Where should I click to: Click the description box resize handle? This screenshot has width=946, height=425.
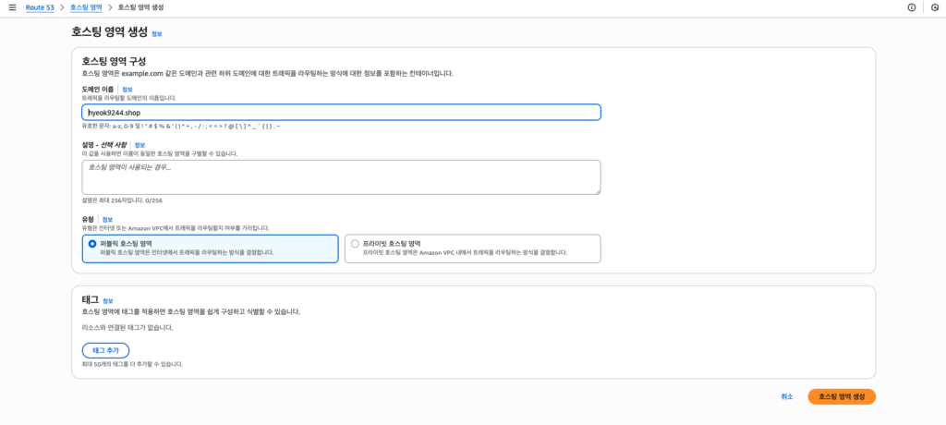(x=597, y=190)
